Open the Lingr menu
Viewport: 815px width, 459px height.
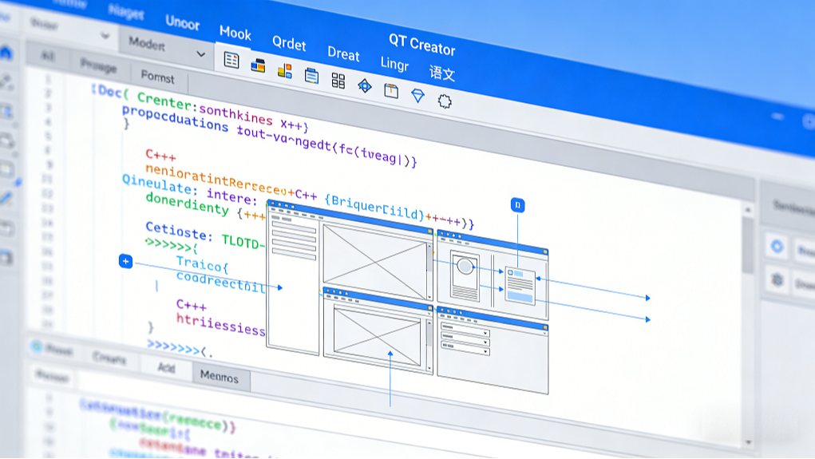[x=394, y=64]
